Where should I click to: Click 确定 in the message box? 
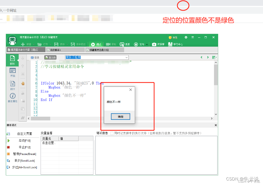point(120,116)
